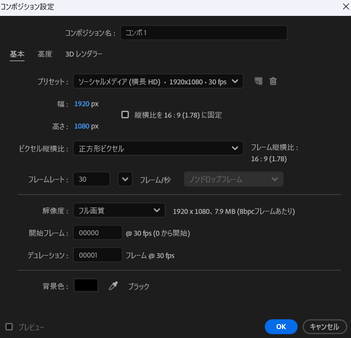The image size is (351, 338).
Task: Click the デュレーション input field
Action: point(97,255)
